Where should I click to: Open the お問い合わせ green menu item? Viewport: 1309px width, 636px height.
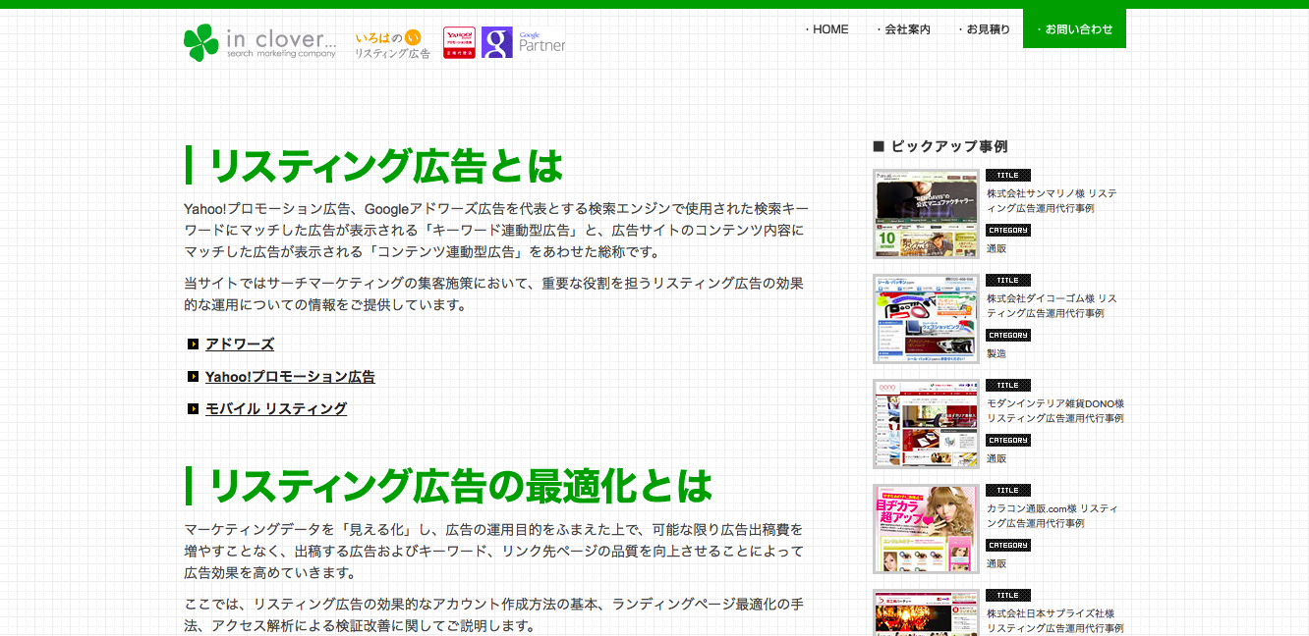coord(1074,29)
